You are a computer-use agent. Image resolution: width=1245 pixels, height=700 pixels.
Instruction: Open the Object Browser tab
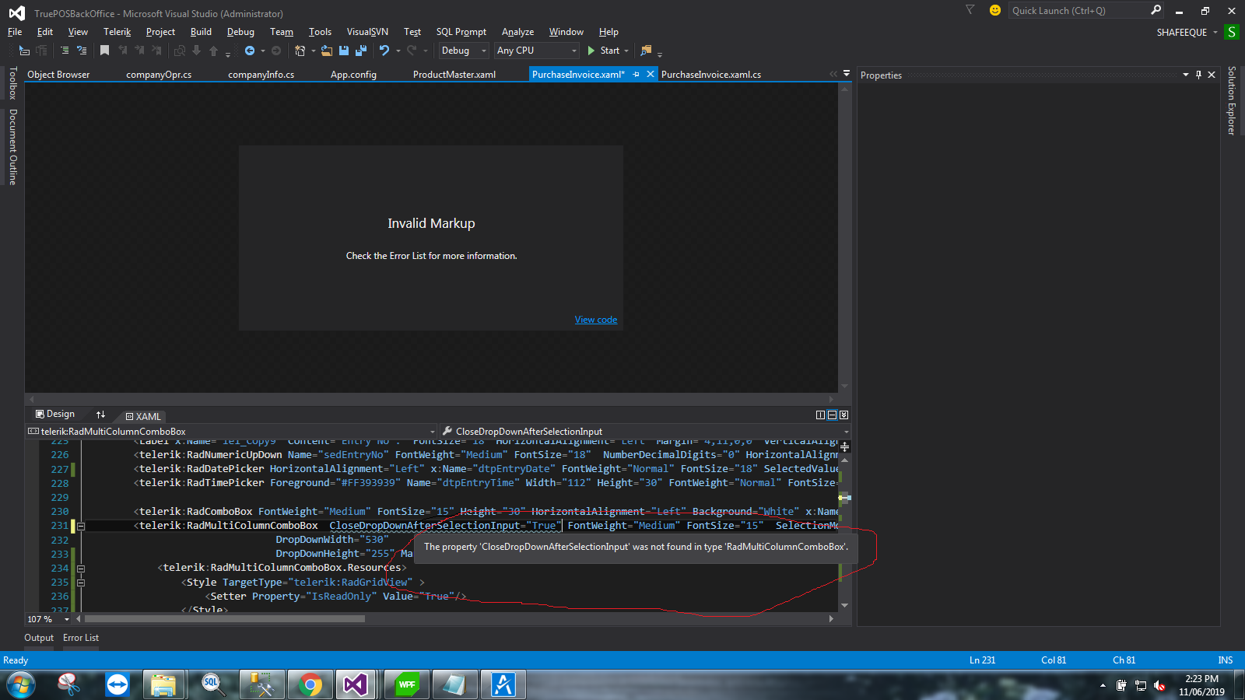pos(58,75)
